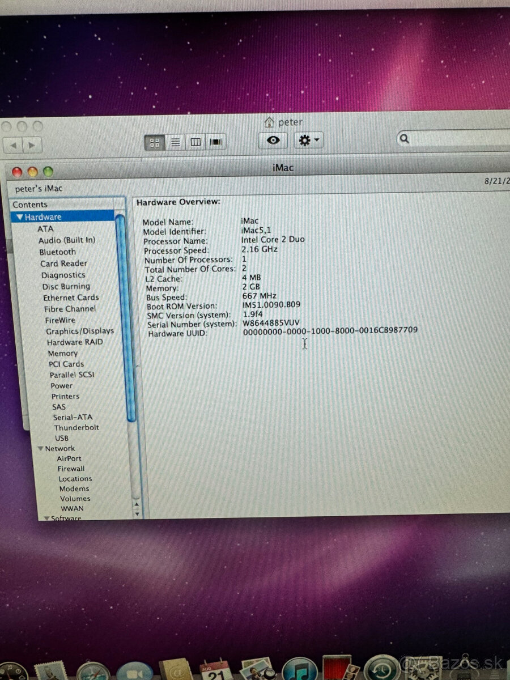
Task: Select the icon view in the Finder toolbar
Action: coord(154,142)
